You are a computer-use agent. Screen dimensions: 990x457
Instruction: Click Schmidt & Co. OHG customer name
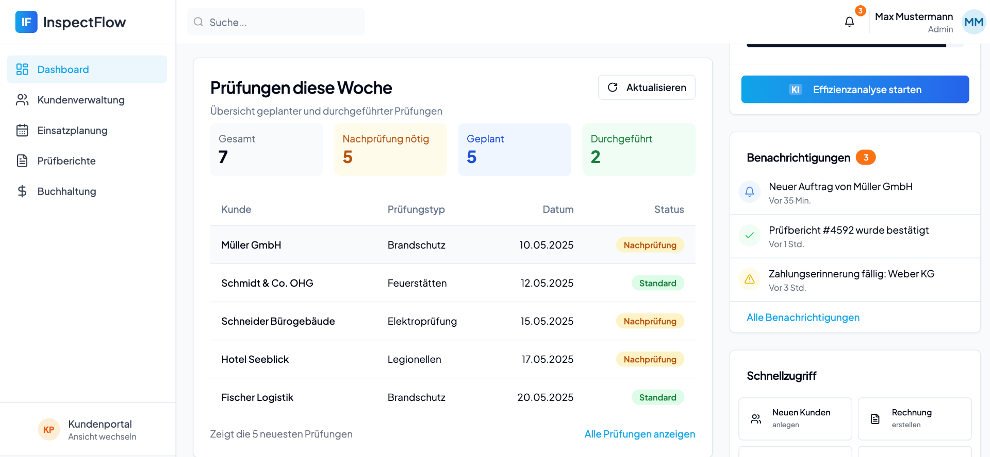click(267, 284)
